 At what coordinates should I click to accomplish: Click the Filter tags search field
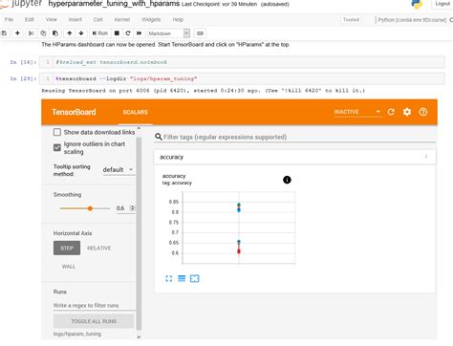point(294,137)
